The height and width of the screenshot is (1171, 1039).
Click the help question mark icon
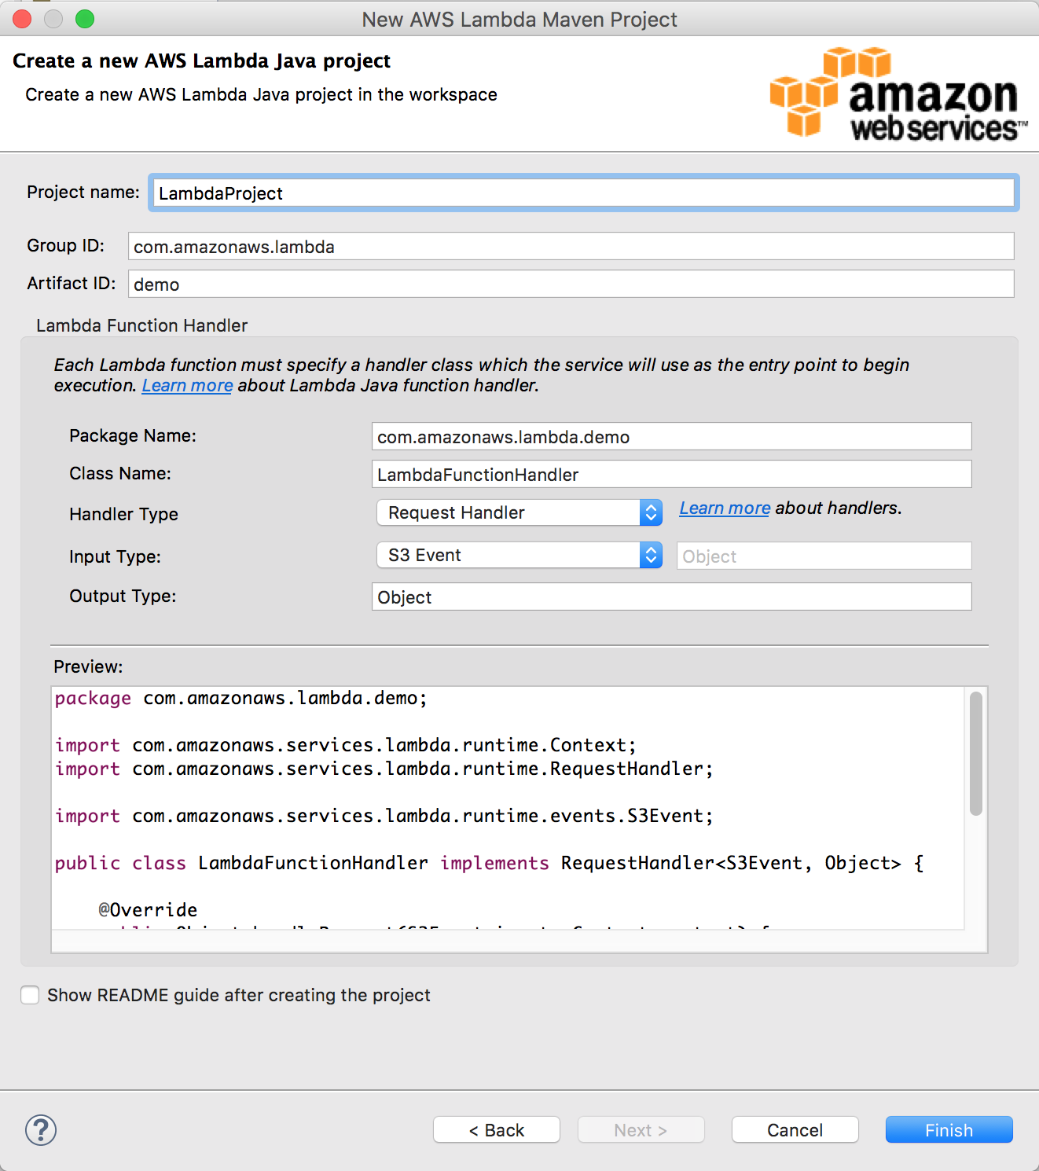coord(41,1130)
